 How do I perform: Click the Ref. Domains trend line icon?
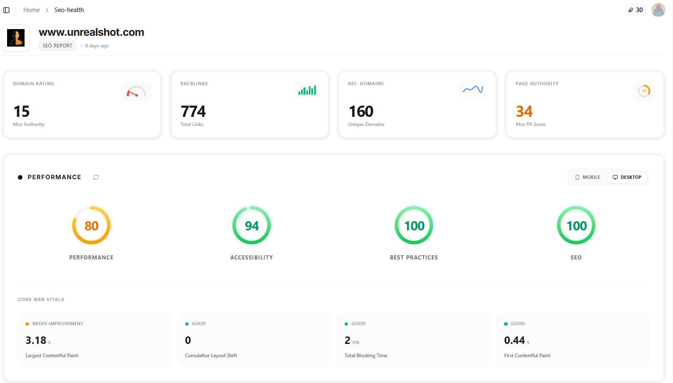click(473, 89)
